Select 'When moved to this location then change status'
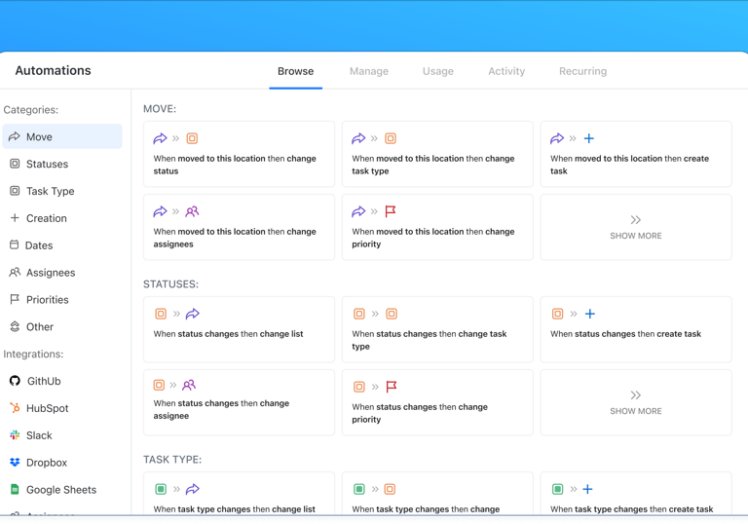Image resolution: width=748 pixels, height=524 pixels. click(239, 154)
